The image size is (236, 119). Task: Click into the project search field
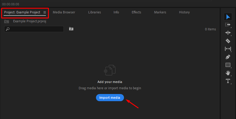coord(36,29)
